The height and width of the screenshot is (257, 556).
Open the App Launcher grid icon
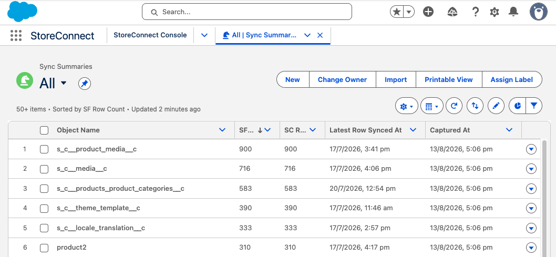coord(16,35)
